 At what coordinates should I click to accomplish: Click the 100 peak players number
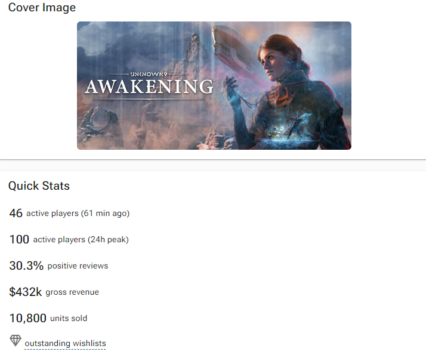point(19,239)
